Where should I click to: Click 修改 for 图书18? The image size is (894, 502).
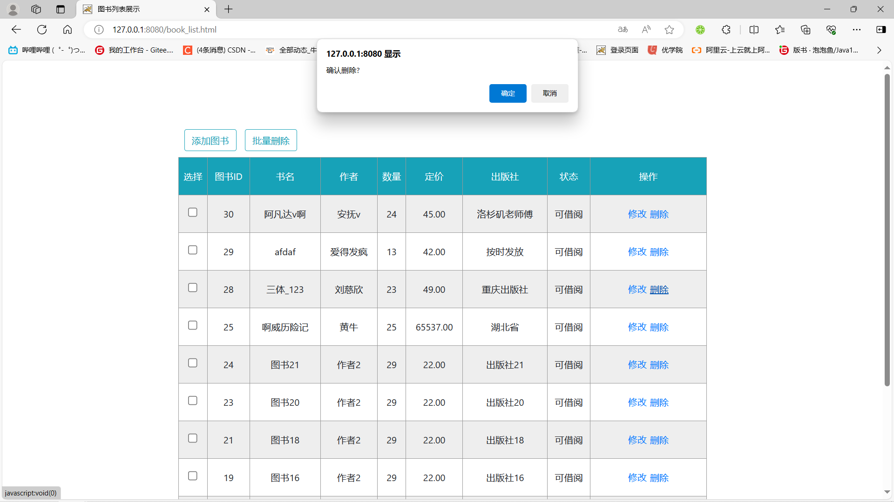tap(637, 440)
